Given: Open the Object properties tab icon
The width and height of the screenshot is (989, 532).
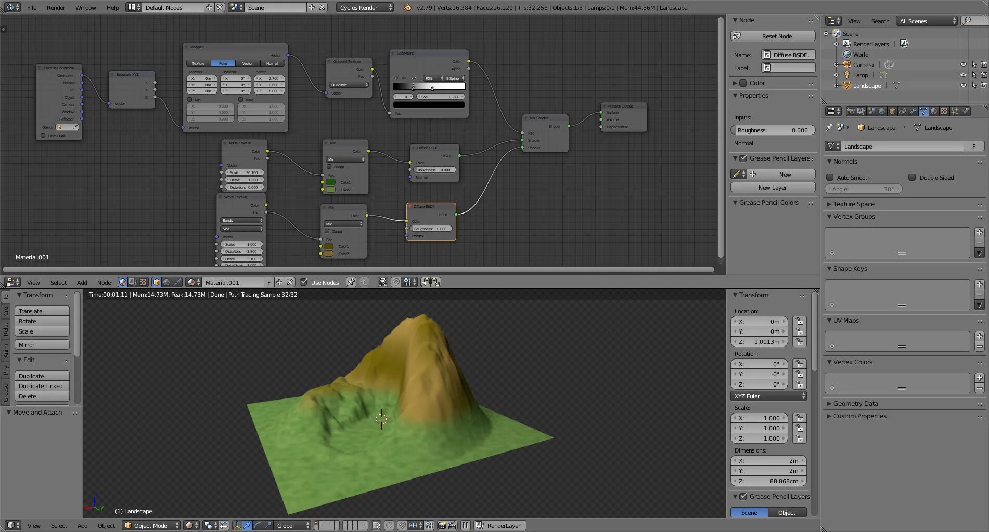Looking at the screenshot, I should click(x=892, y=111).
